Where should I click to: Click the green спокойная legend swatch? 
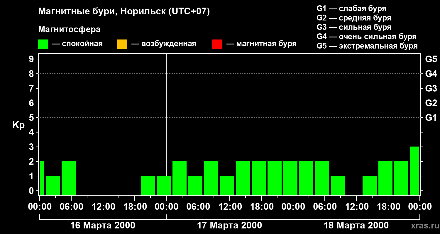[43, 44]
